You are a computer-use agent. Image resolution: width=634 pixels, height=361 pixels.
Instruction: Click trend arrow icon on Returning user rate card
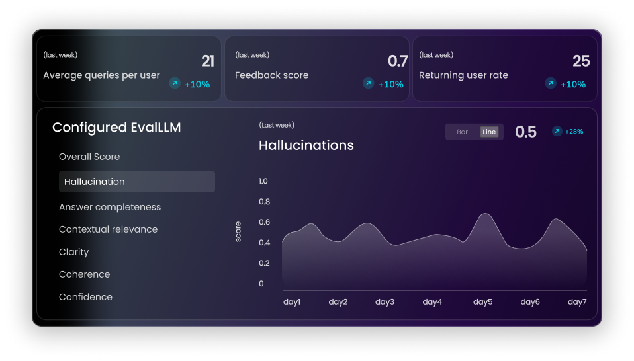(x=551, y=83)
